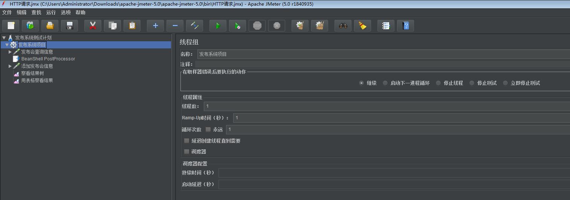The image size is (570, 200).
Task: Click the 察看结果树 listener icon
Action: pos(16,73)
